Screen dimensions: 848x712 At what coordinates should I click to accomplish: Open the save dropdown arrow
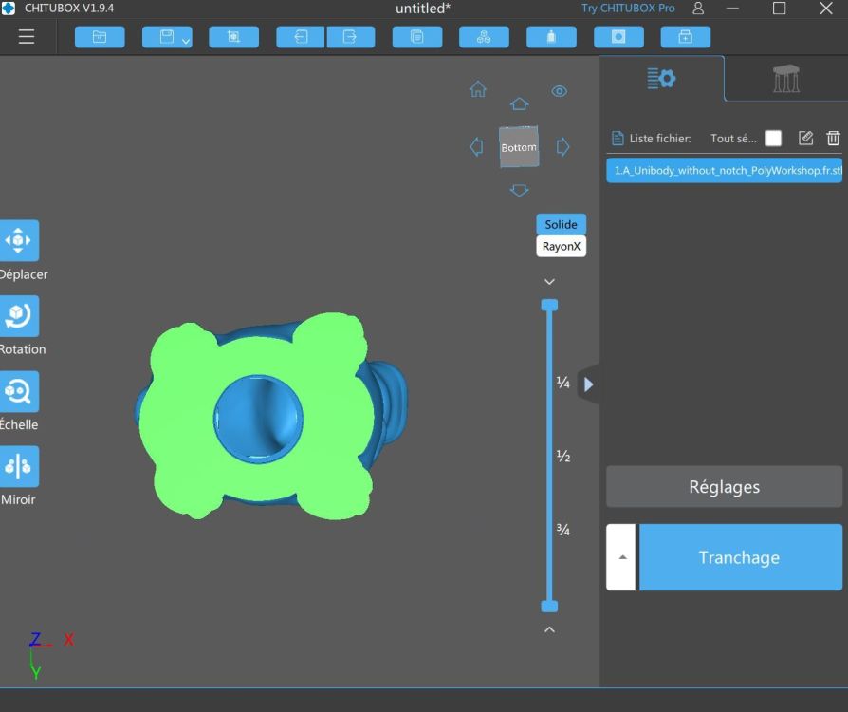coord(186,41)
